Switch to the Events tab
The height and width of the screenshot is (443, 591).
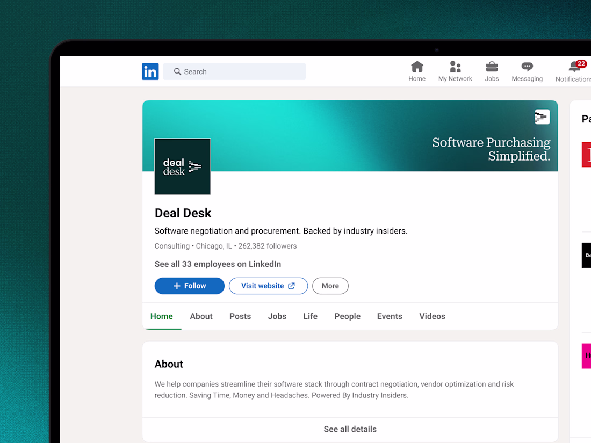point(390,316)
